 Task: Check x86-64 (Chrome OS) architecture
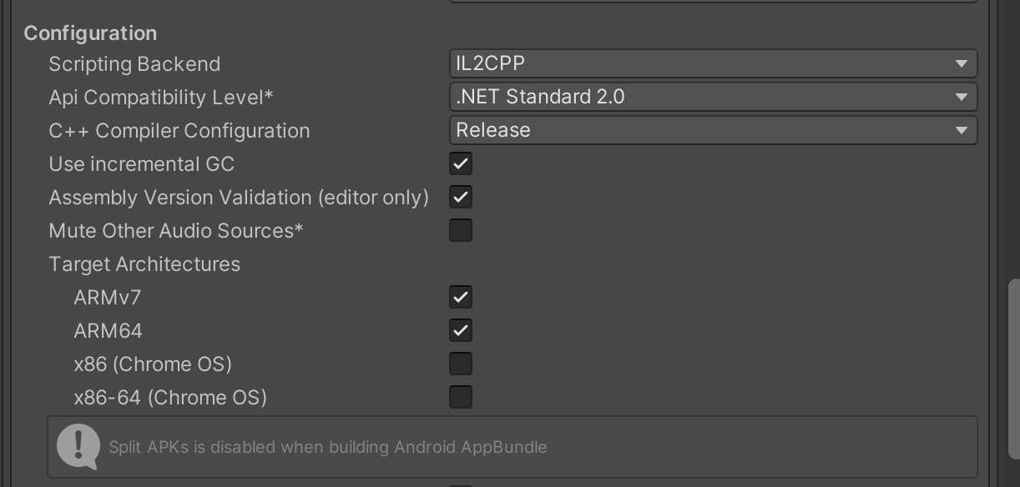[x=461, y=397]
